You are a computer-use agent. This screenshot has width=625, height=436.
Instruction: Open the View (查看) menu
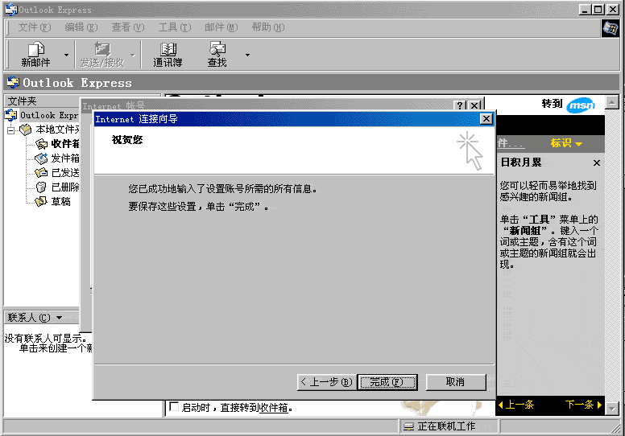pos(127,27)
